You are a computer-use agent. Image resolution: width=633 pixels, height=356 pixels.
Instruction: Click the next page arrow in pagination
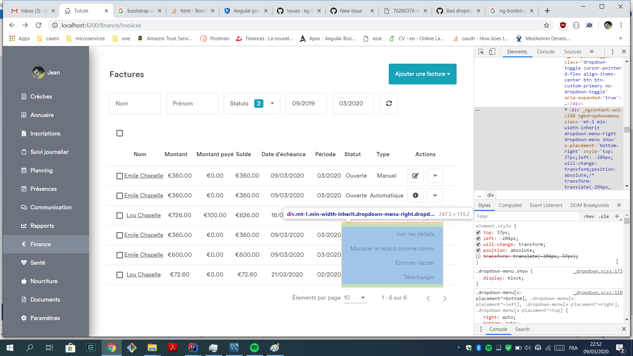point(445,298)
